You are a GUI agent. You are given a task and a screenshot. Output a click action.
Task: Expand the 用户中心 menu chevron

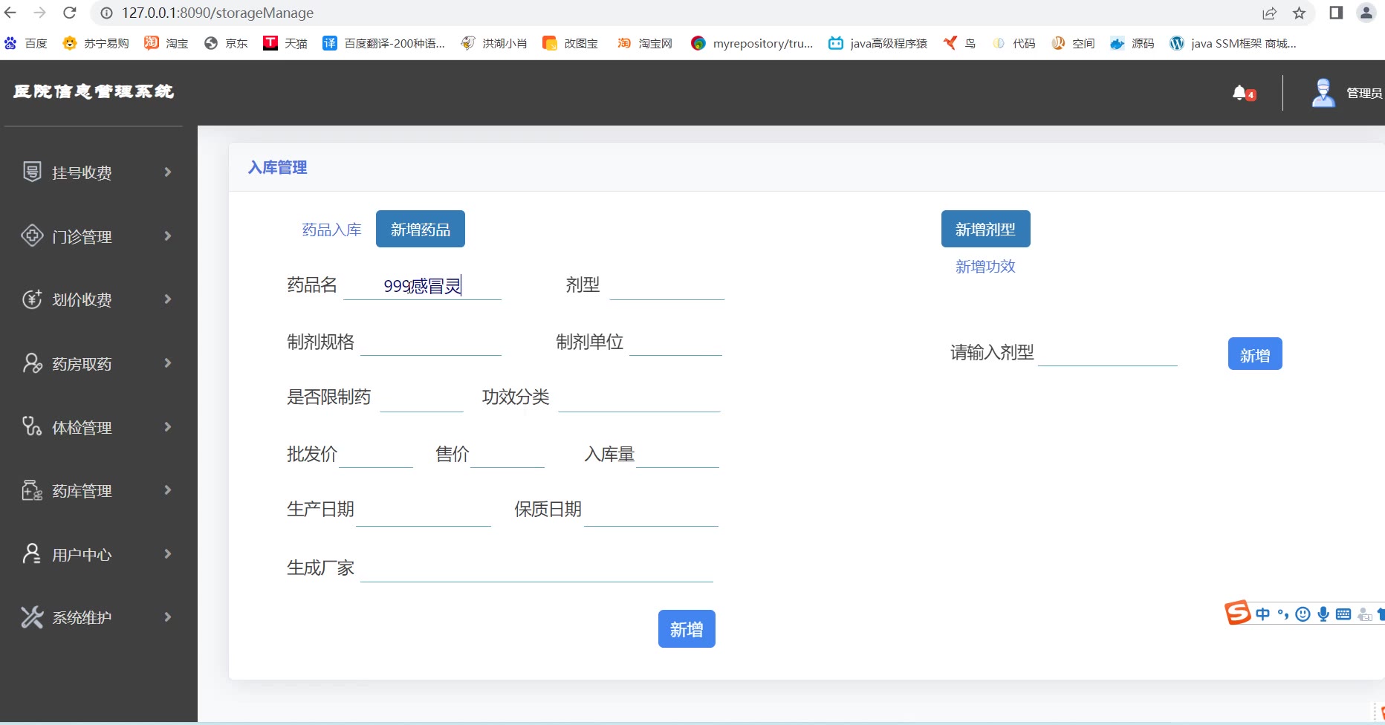(168, 553)
